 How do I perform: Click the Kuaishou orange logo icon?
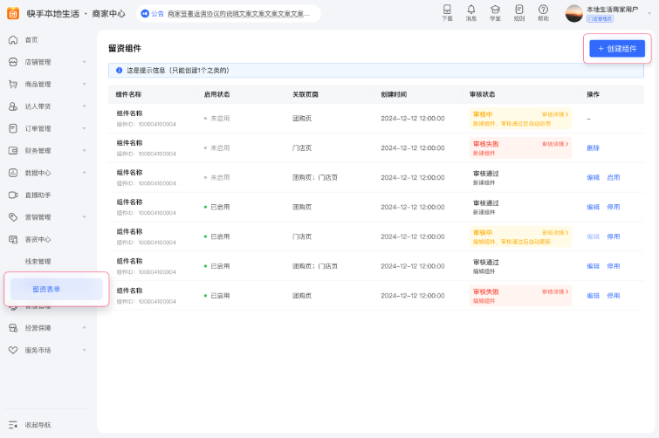pos(13,13)
